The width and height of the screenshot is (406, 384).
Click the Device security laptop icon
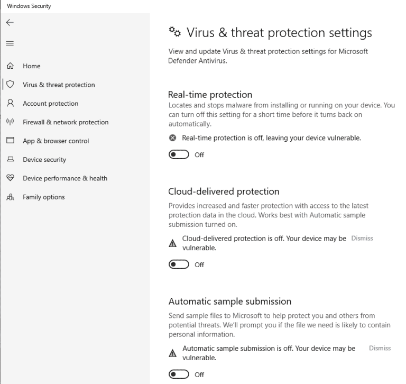(10, 160)
